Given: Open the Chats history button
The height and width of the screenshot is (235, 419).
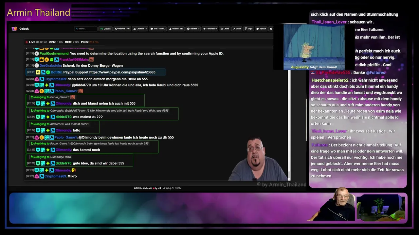Looking at the screenshot, I should (x=225, y=29).
